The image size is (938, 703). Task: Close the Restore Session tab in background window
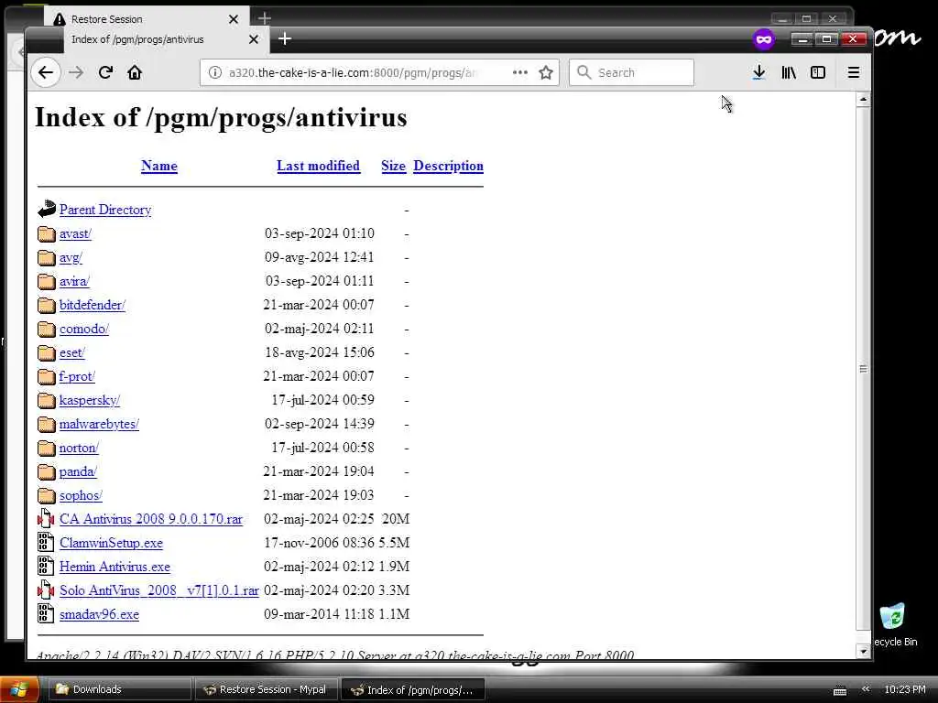point(234,19)
